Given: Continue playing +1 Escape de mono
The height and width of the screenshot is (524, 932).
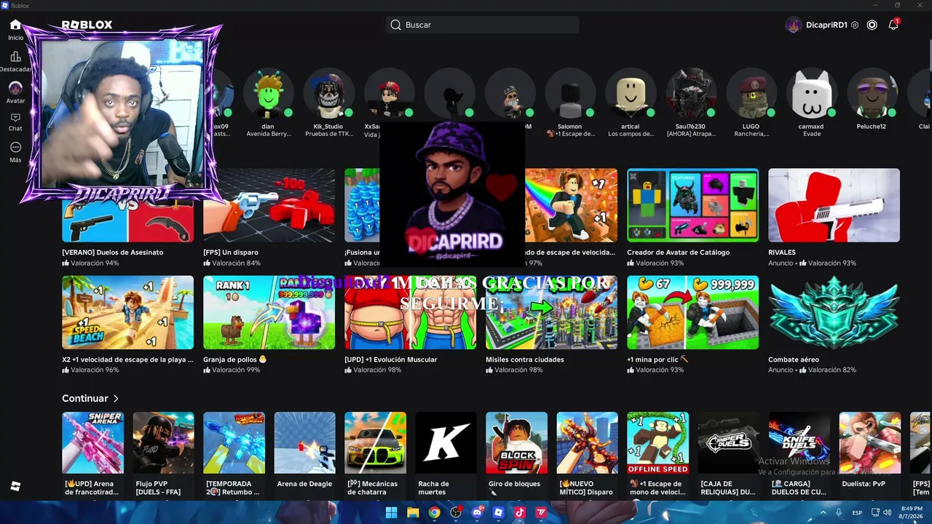Looking at the screenshot, I should [658, 454].
